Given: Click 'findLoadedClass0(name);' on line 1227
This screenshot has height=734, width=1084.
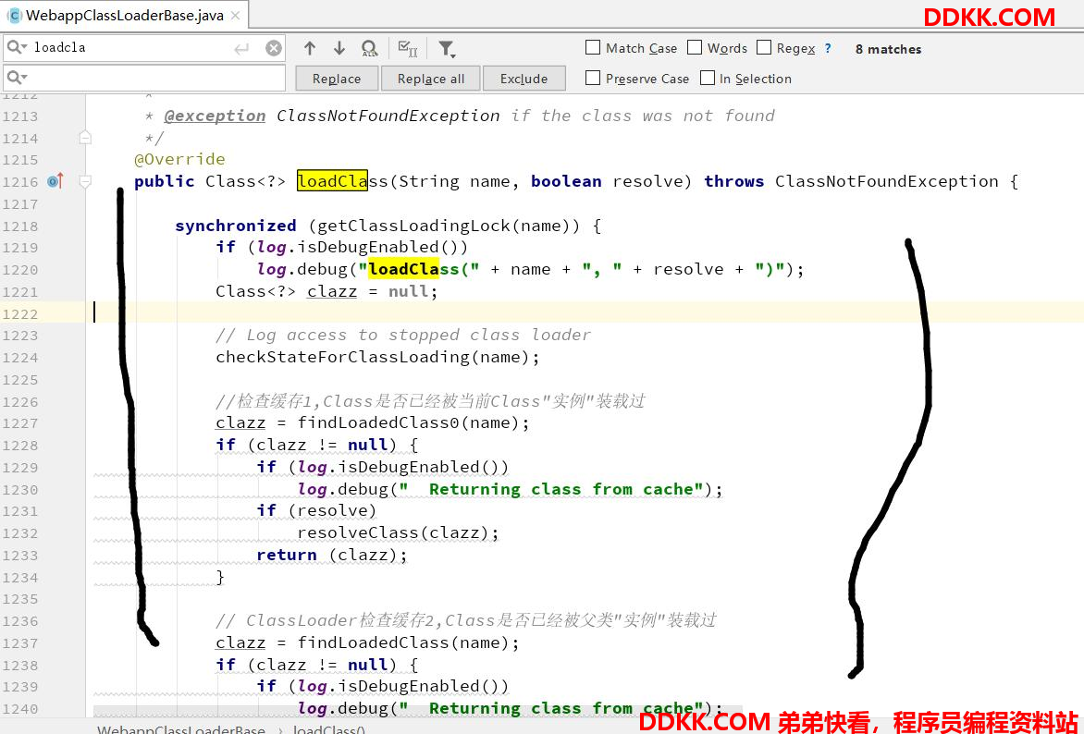Looking at the screenshot, I should (x=414, y=423).
